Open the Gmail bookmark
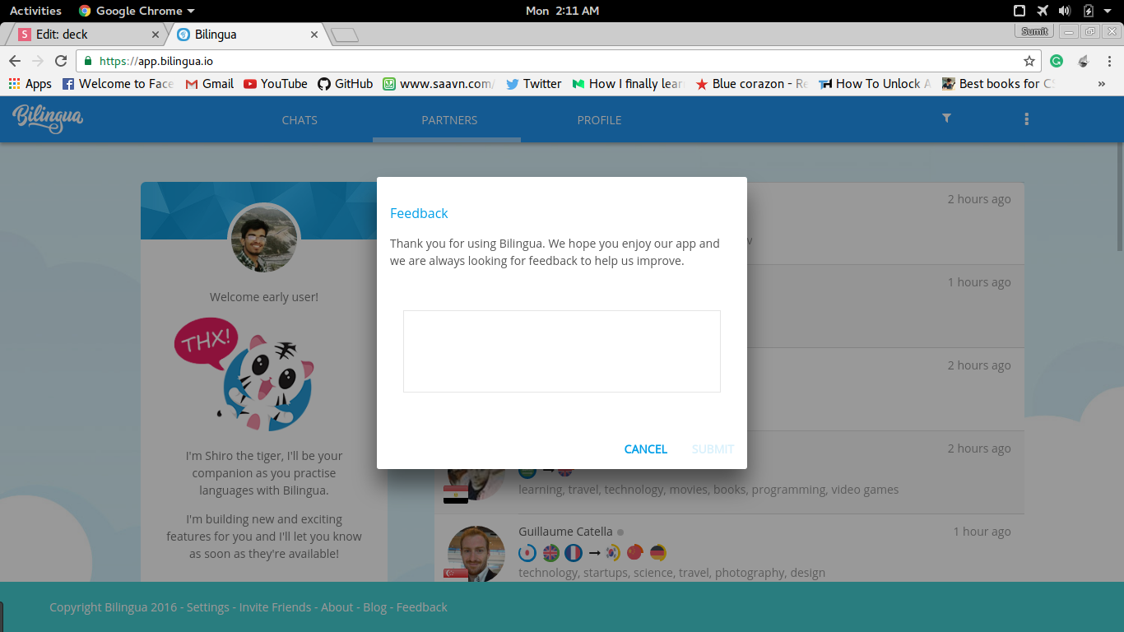The width and height of the screenshot is (1124, 632). point(210,84)
